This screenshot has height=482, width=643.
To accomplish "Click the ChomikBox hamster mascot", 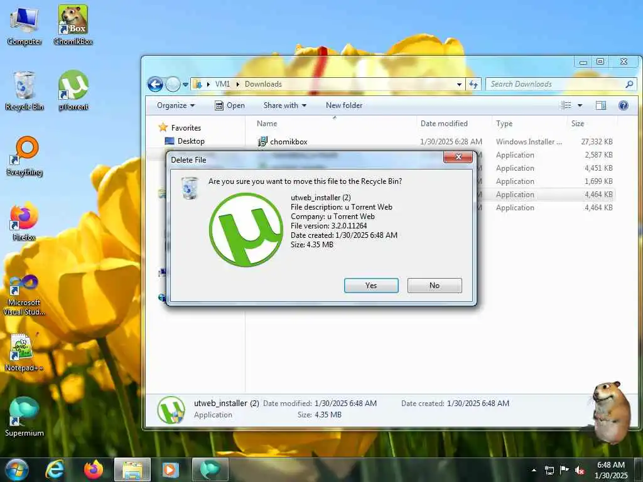I will [x=611, y=412].
